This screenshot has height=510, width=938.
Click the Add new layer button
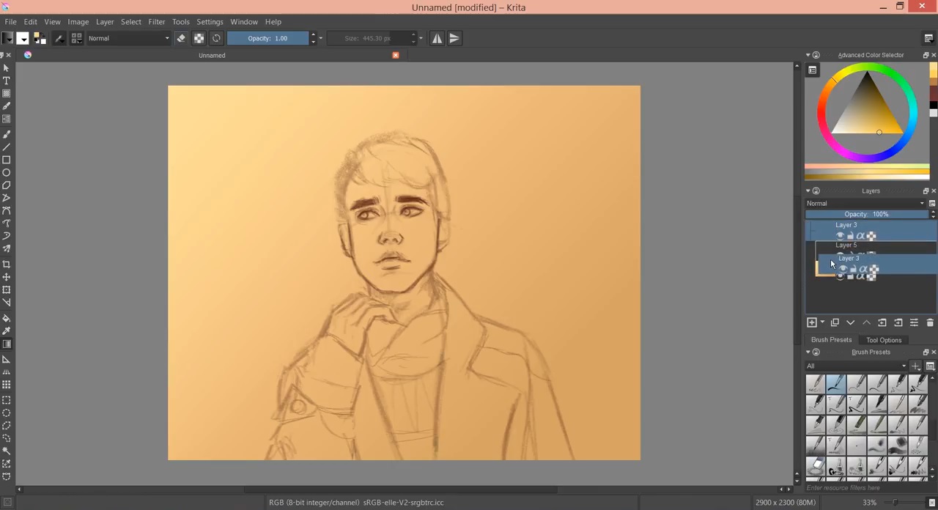coord(812,322)
